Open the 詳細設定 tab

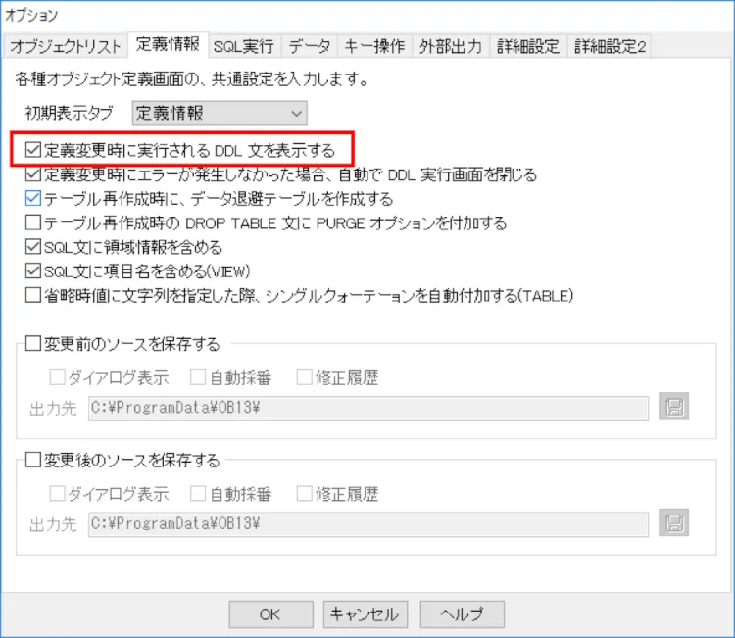tap(528, 46)
